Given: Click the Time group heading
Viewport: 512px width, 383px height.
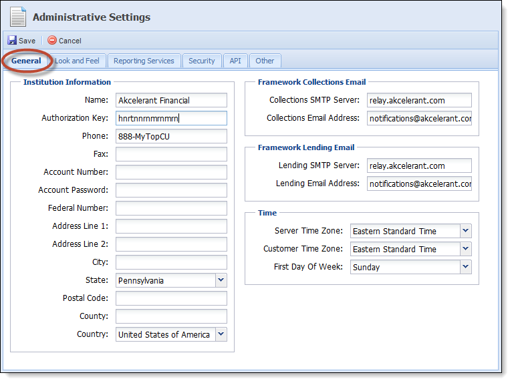Looking at the screenshot, I should click(267, 213).
